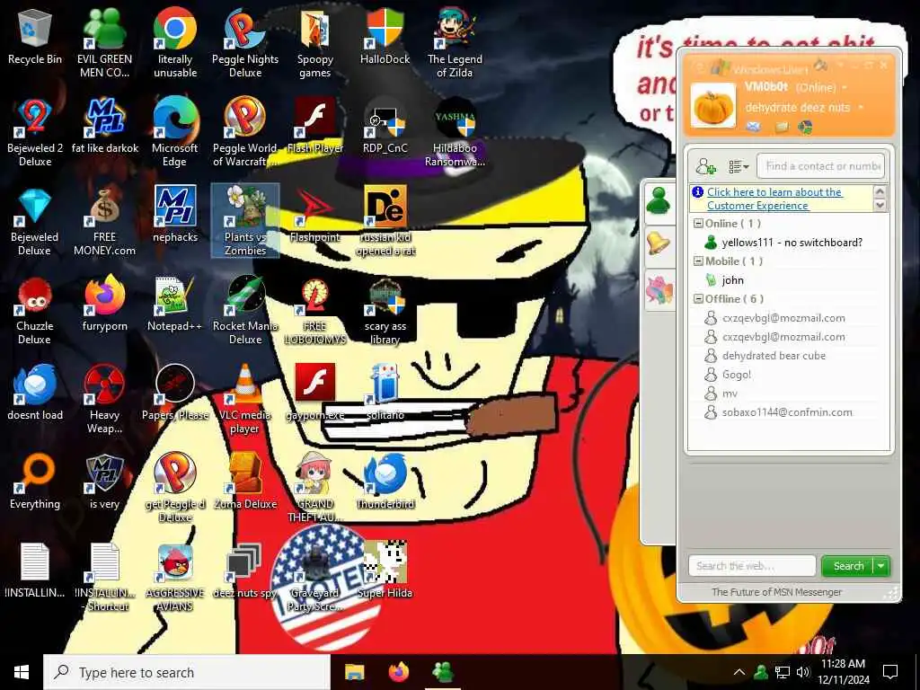Open RDP_CnC shortcut
This screenshot has width=920, height=690.
(385, 124)
